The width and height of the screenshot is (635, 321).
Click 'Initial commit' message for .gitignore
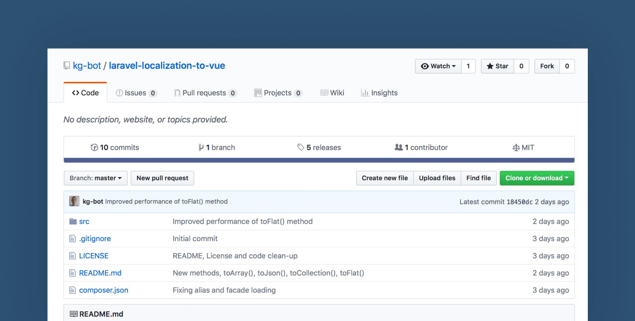click(x=195, y=239)
